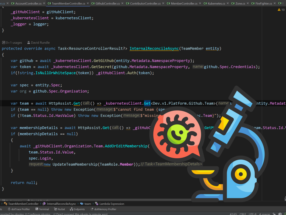This screenshot has width=286, height=215.
Task: Close the TeamMemberController.cs tab
Action: click(88, 3)
